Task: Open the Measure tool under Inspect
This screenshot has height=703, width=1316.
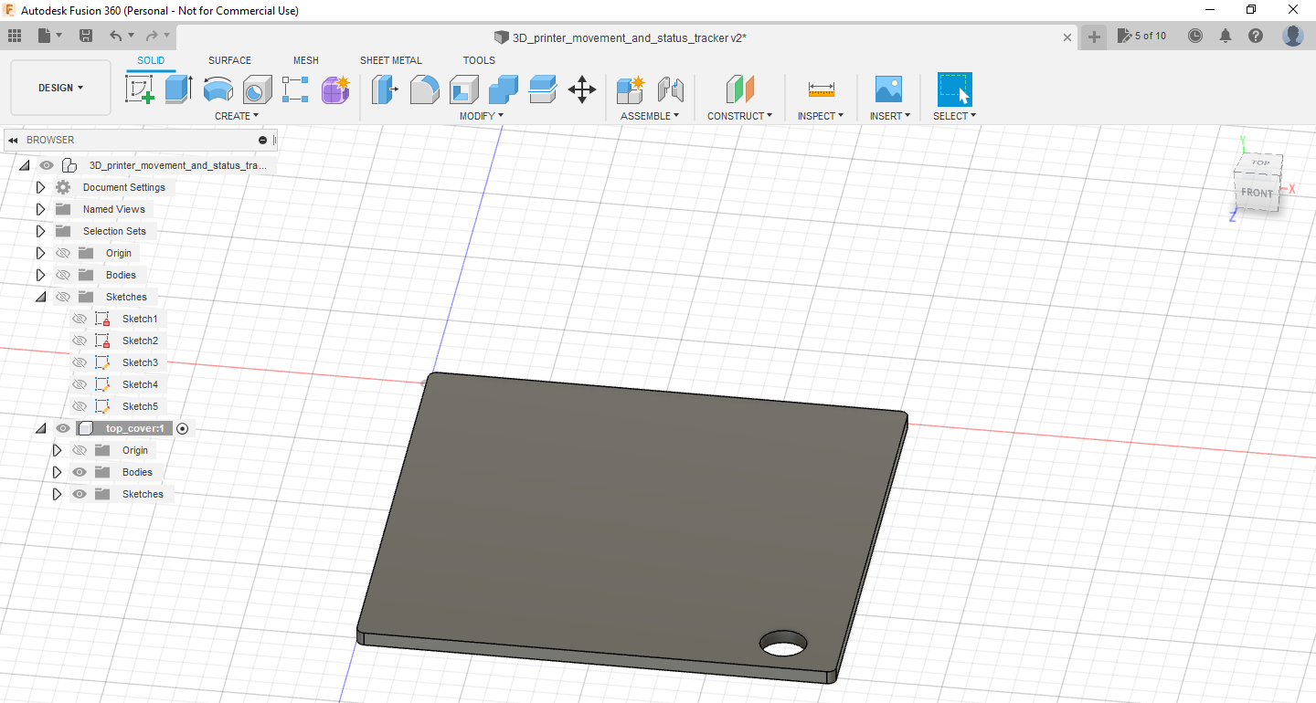Action: point(821,89)
